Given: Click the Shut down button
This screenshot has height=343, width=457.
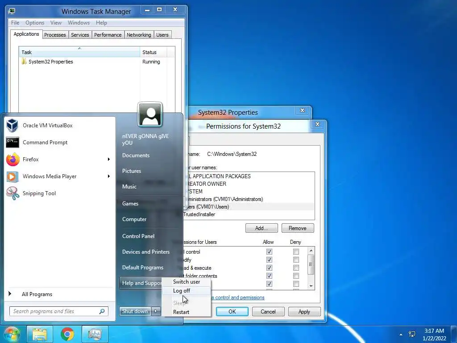Looking at the screenshot, I should pos(135,311).
